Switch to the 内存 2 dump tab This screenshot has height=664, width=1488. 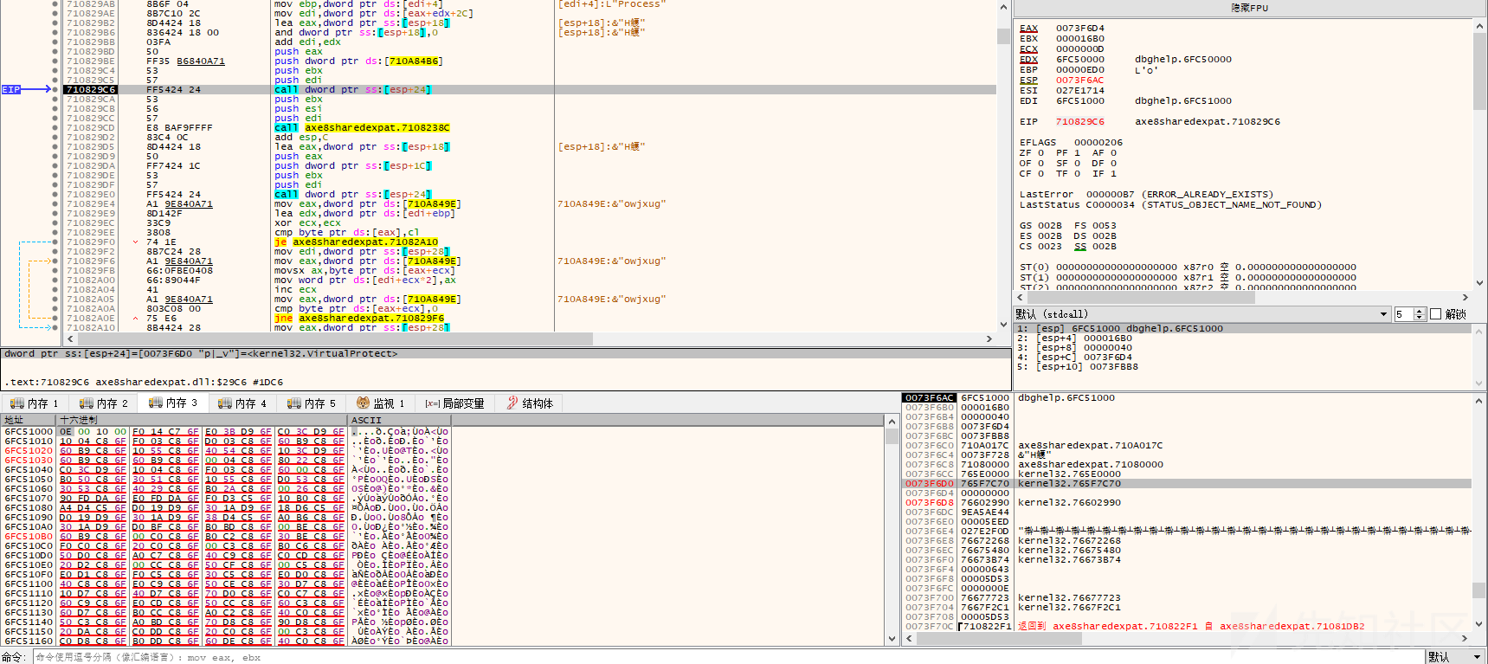click(x=103, y=403)
